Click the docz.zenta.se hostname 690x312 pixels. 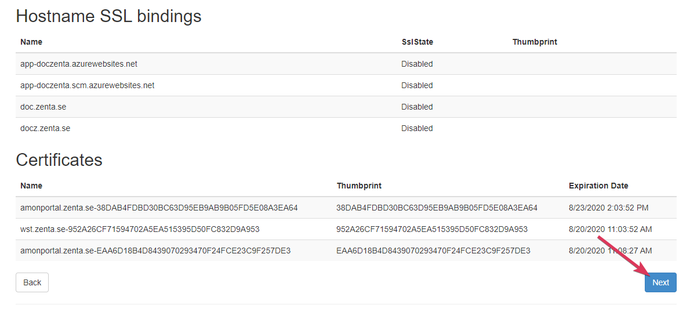pyautogui.click(x=45, y=128)
